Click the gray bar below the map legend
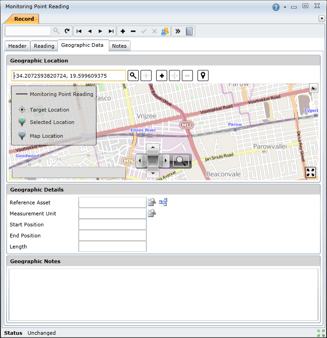 69,173
